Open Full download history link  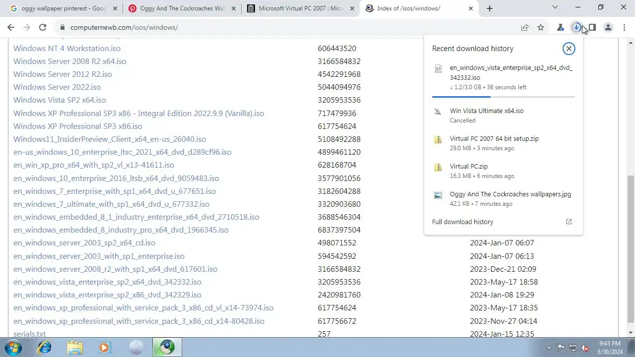click(462, 222)
